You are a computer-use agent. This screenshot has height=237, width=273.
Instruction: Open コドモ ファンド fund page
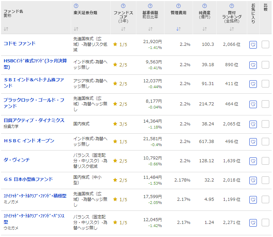coord(20,43)
